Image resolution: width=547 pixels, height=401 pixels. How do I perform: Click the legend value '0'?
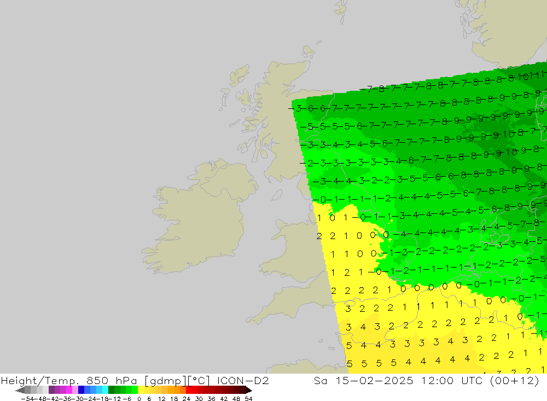pyautogui.click(x=139, y=399)
